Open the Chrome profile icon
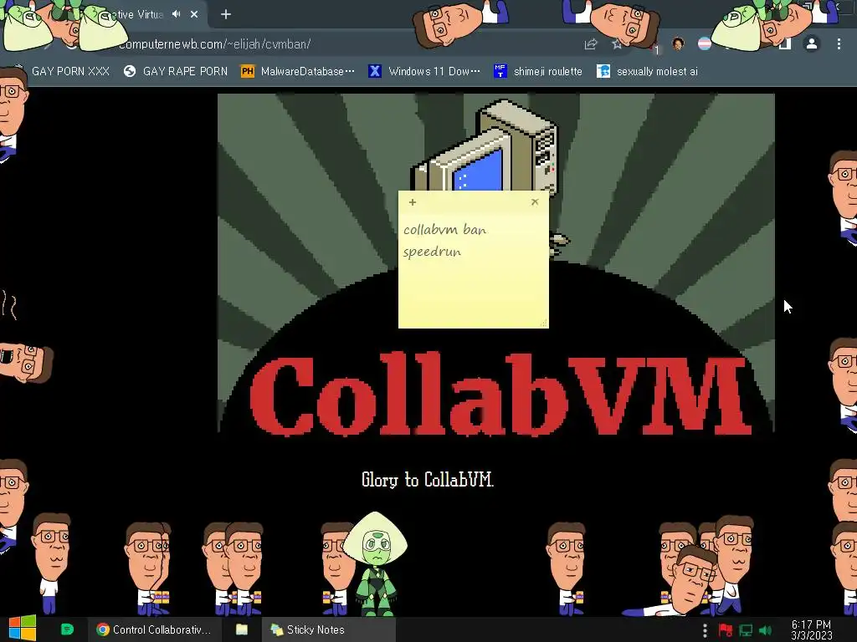This screenshot has width=857, height=642. (812, 43)
